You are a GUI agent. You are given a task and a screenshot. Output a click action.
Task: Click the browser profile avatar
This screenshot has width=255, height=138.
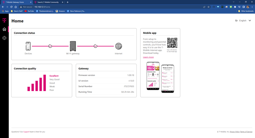(248, 7)
